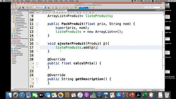Image resolution: width=176 pixels, height=99 pixels.
Task: Click in the toolbar Search field
Action: click(153, 7)
